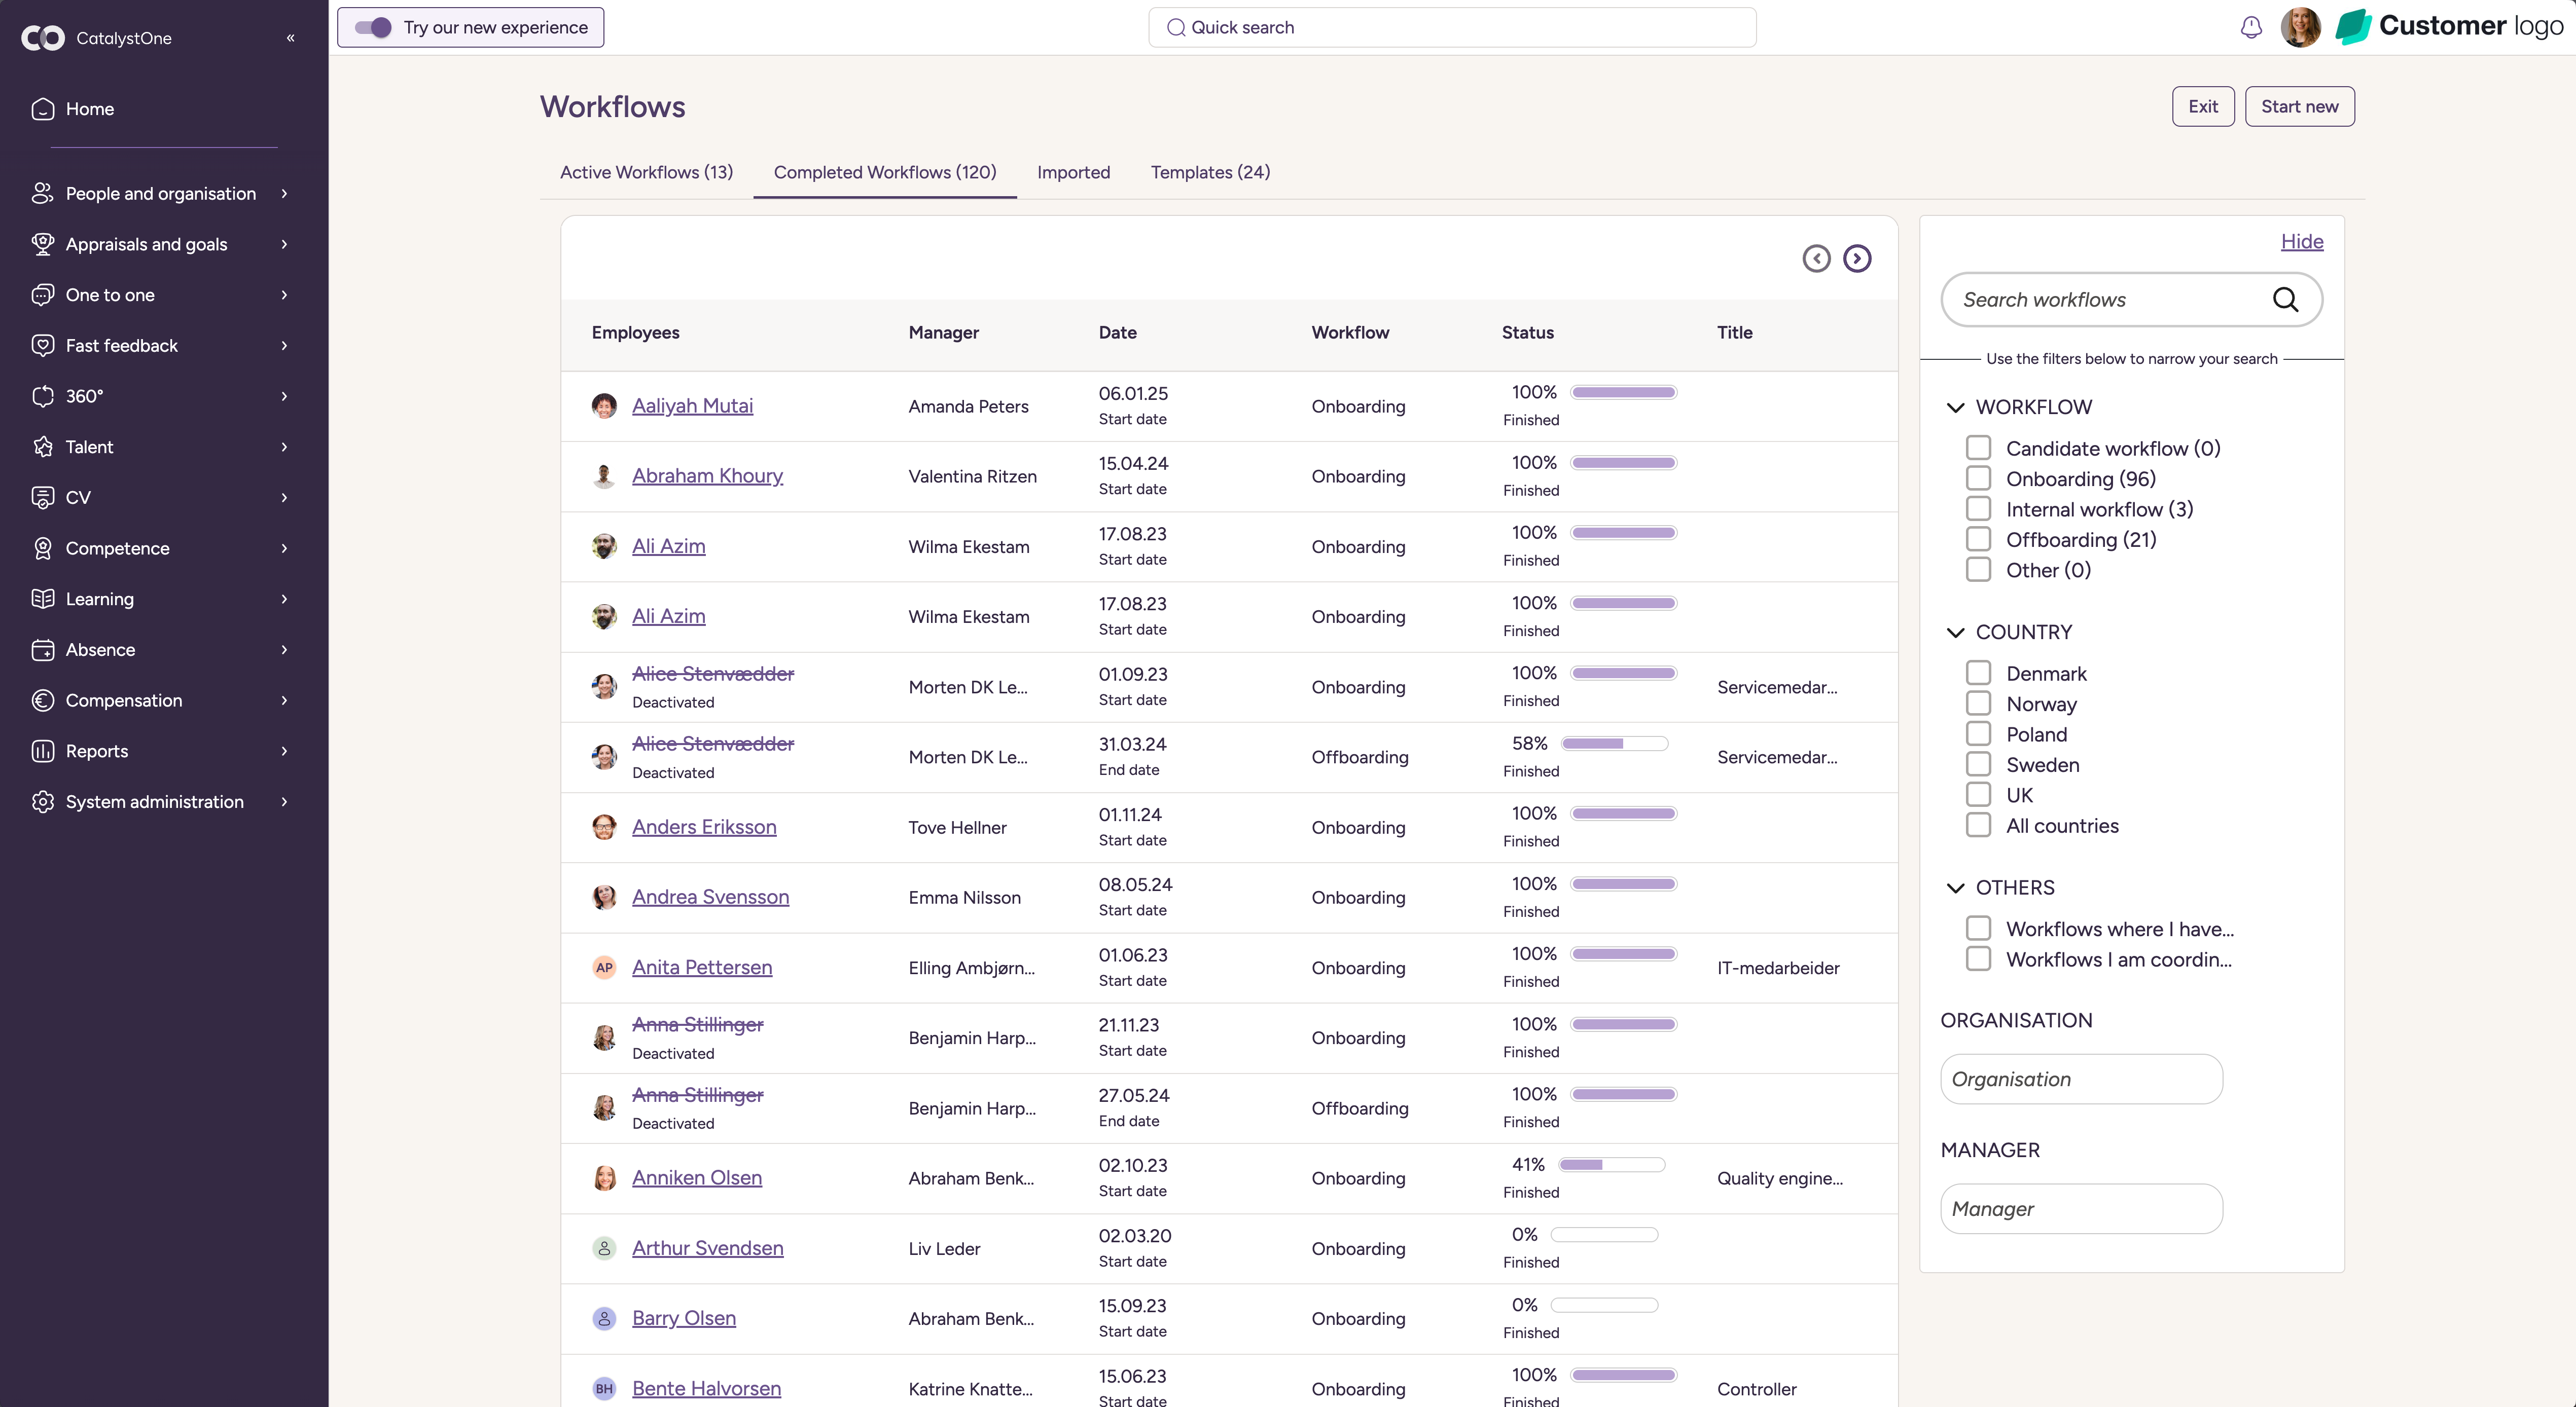2576x1407 pixels.
Task: Check the Norway country filter
Action: 1978,703
